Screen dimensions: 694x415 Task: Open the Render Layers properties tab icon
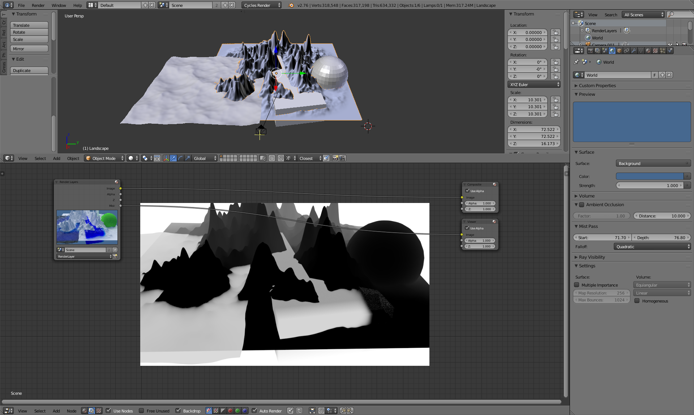tap(597, 51)
